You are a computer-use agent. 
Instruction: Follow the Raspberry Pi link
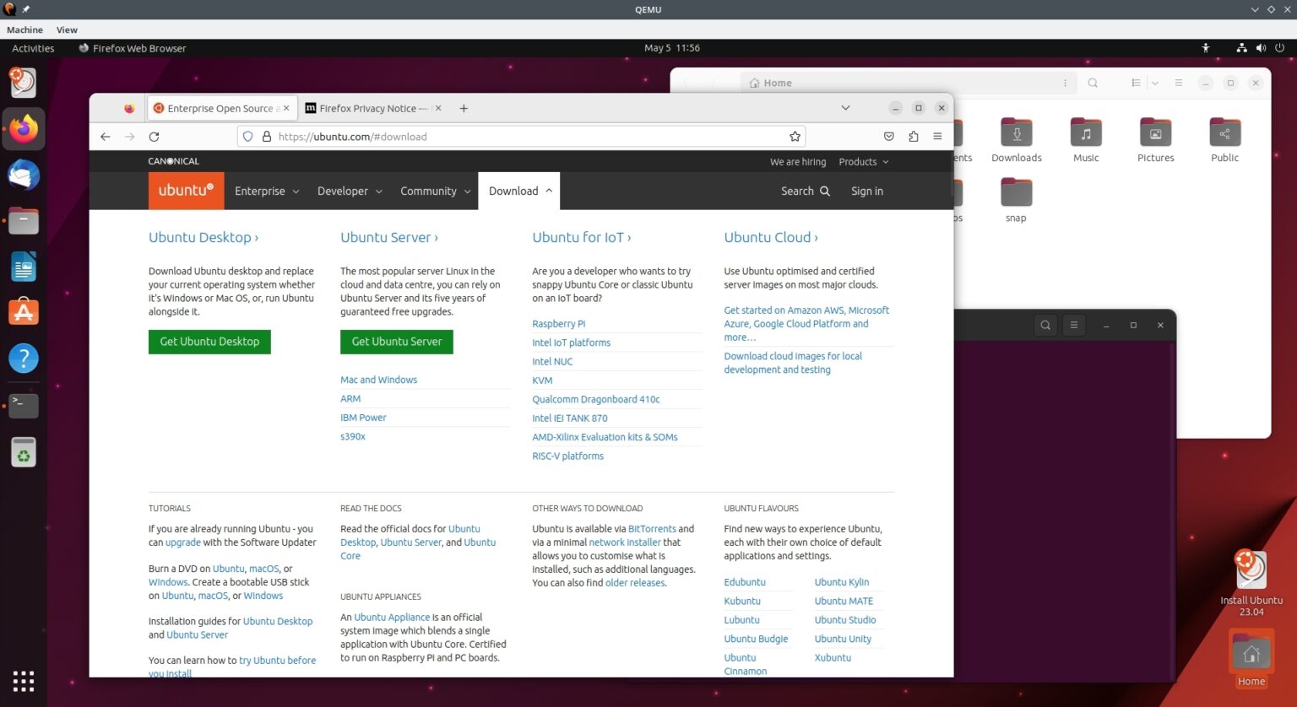558,323
